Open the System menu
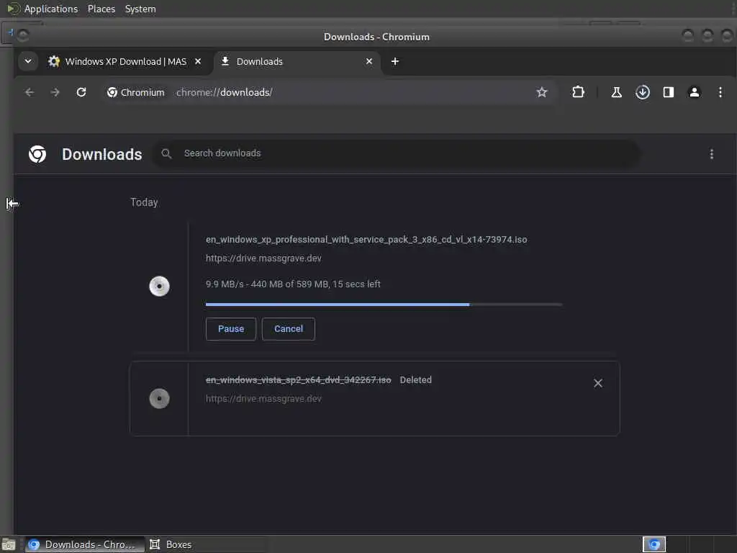737x553 pixels. pos(140,9)
